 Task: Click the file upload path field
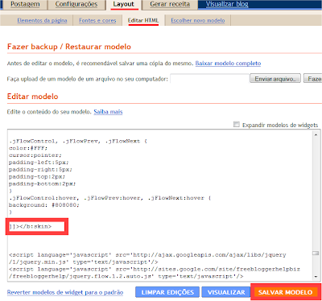pyautogui.click(x=210, y=79)
